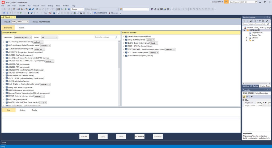The image size is (272, 148).
Task: Click Collapse All icon in Solution Explorer
Action: pos(260,21)
